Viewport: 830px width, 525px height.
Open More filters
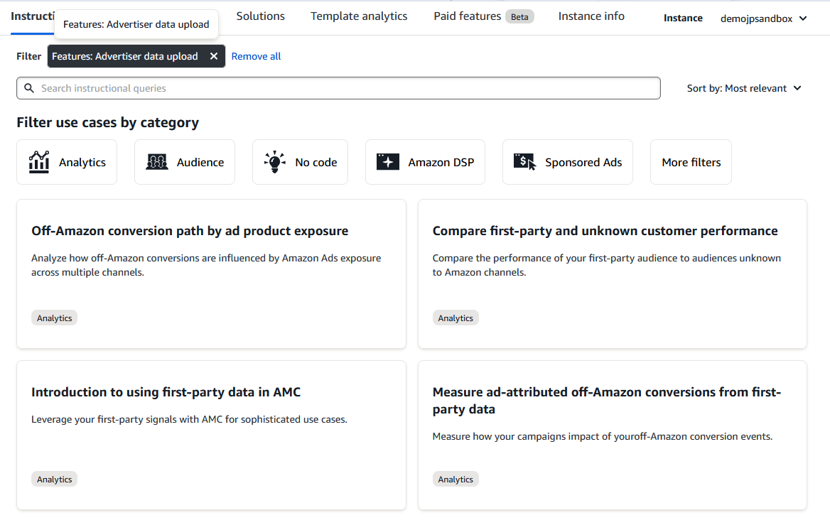coord(691,162)
